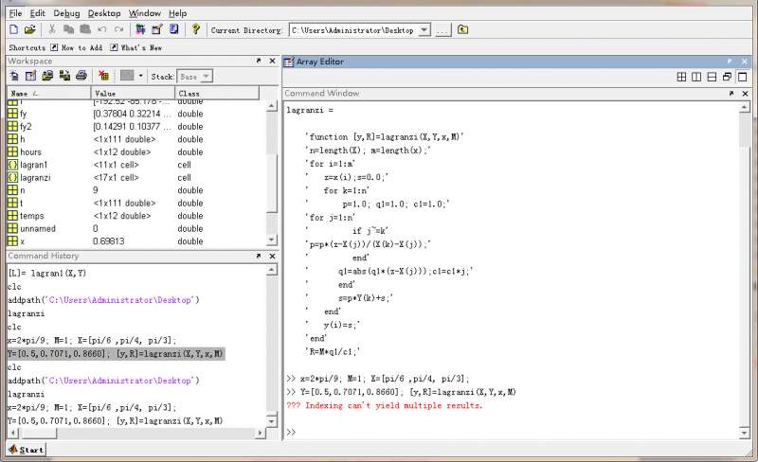758x462 pixels.
Task: Click the Open file toolbar icon
Action: [30, 30]
